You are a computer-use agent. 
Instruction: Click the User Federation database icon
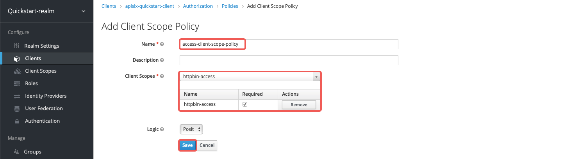[16, 109]
